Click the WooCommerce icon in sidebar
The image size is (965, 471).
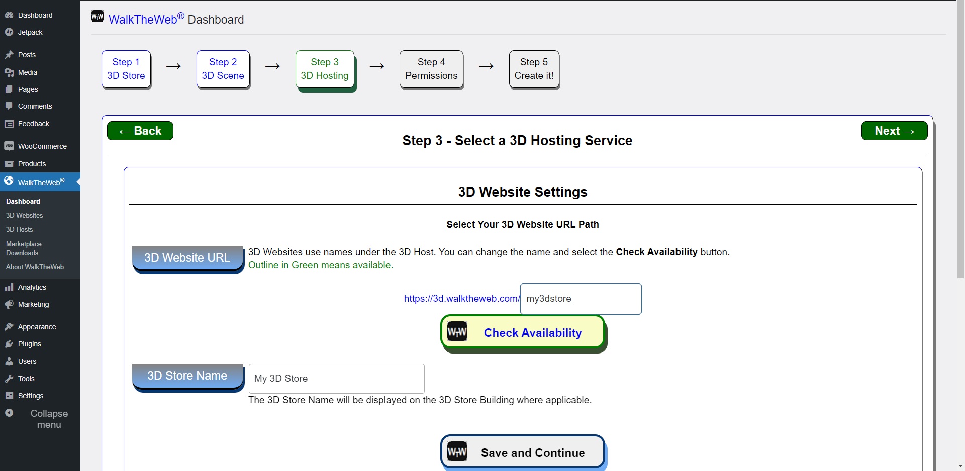[x=9, y=146]
